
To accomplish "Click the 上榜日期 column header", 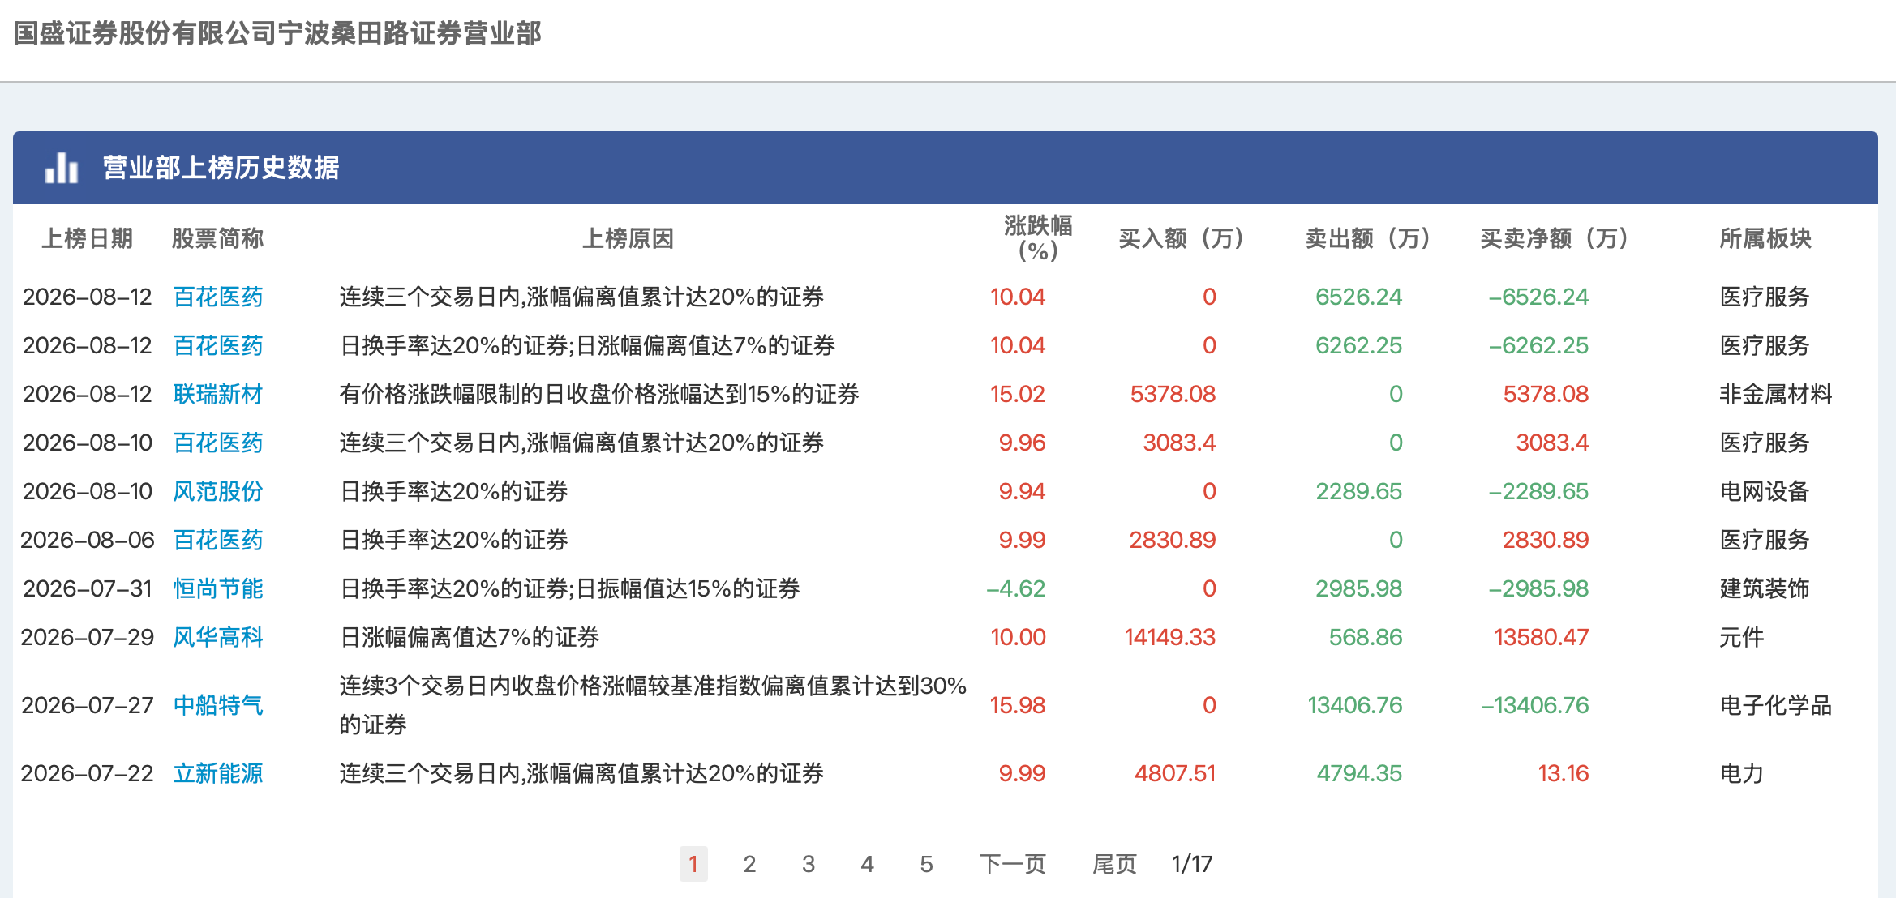I will pyautogui.click(x=88, y=238).
